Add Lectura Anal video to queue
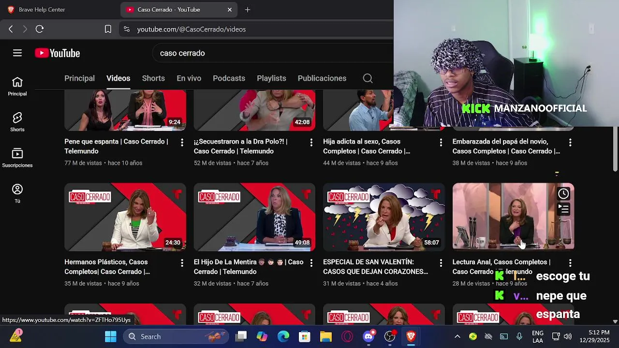This screenshot has width=619, height=348. click(x=563, y=209)
